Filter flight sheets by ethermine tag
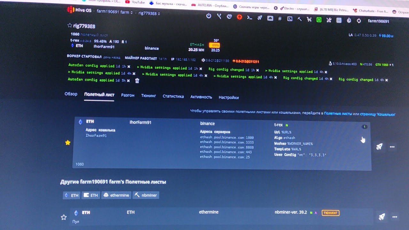This screenshot has width=409, height=230. 116,195
